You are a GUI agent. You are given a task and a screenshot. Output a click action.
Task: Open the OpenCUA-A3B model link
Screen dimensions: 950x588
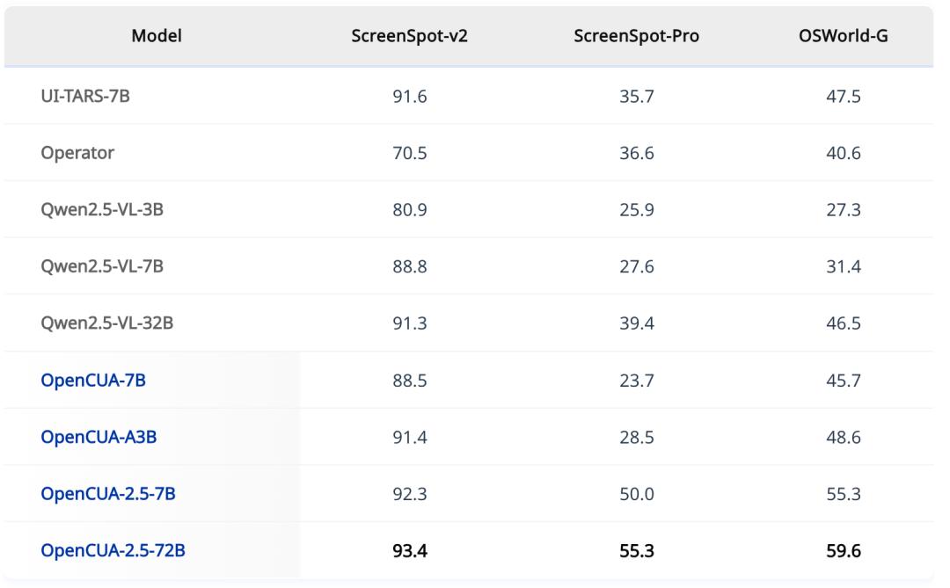point(99,437)
